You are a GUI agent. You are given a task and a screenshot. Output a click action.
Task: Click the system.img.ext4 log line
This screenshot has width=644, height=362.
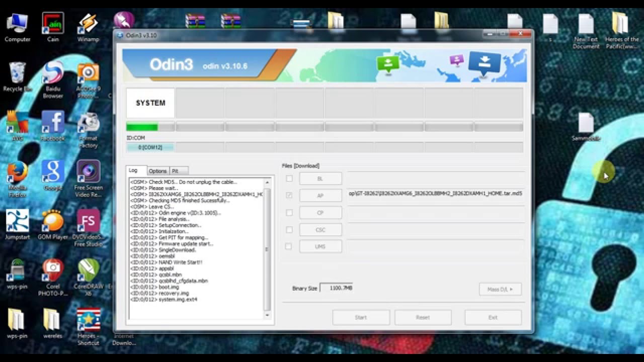click(164, 300)
